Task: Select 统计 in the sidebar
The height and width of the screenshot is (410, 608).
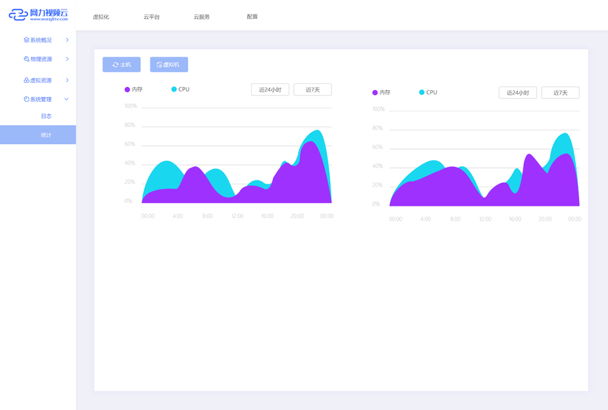Action: [x=38, y=135]
